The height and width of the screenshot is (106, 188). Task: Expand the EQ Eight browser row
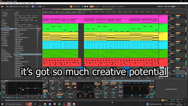pyautogui.click(x=15, y=41)
